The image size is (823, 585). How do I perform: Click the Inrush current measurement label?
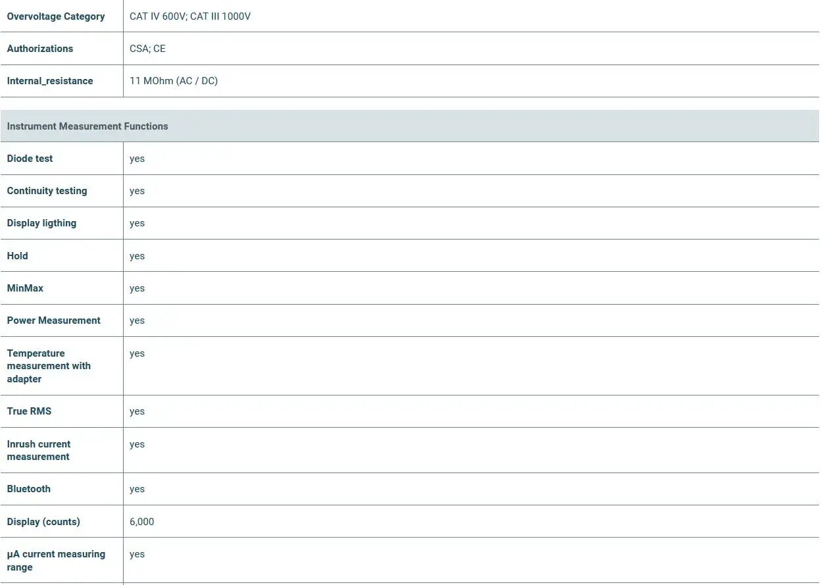(39, 450)
